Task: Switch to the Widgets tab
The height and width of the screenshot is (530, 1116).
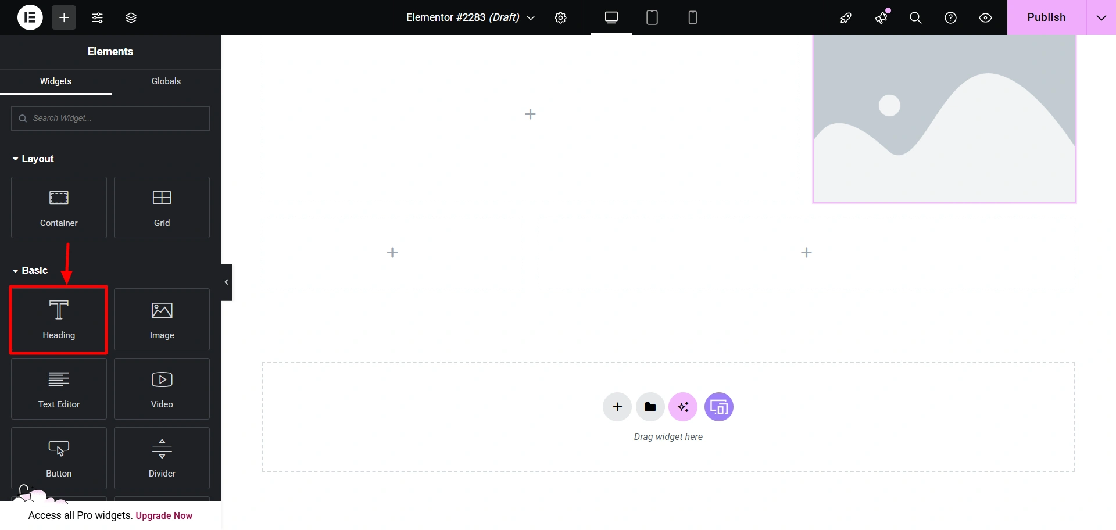Action: [56, 81]
